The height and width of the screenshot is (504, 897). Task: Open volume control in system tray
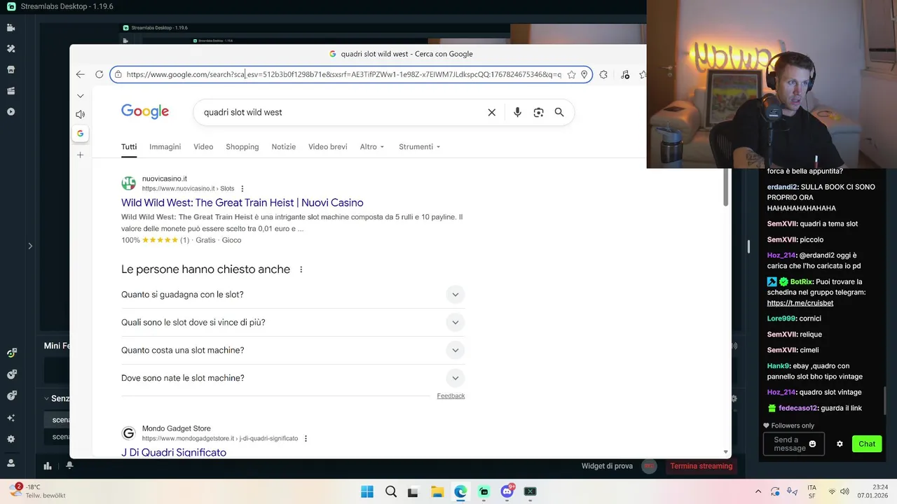click(846, 492)
